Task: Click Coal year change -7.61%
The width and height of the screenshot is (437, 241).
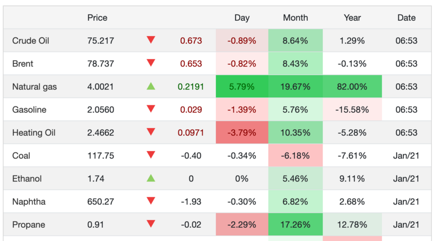Action: pos(352,155)
